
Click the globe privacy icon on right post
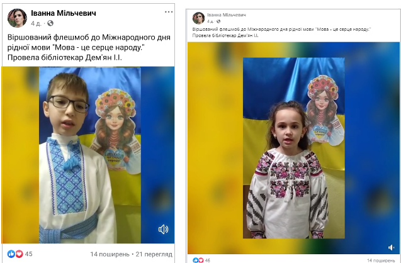coord(218,21)
